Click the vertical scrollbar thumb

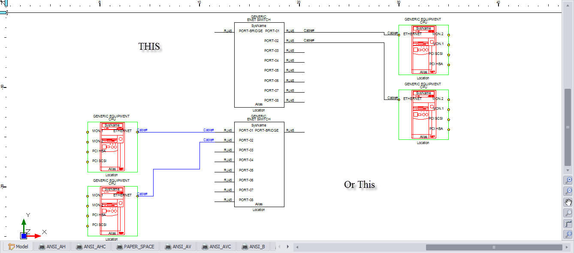pyautogui.click(x=568, y=127)
